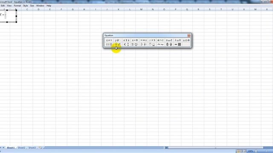Click the 100% zoom level button
Screen dimensions: 273x153
click(x=250, y=151)
